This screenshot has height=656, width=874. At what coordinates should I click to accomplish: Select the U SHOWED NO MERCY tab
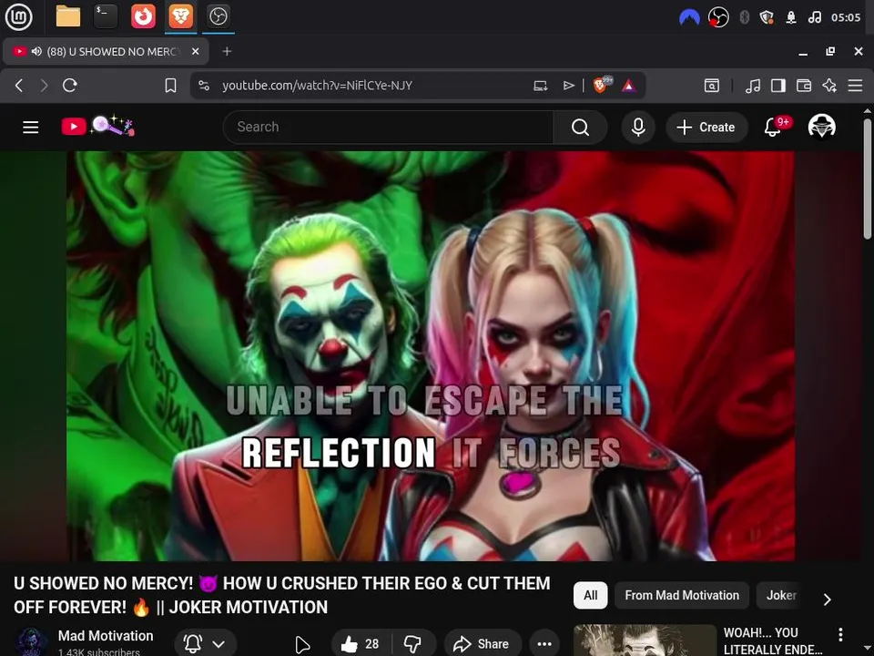click(x=106, y=51)
